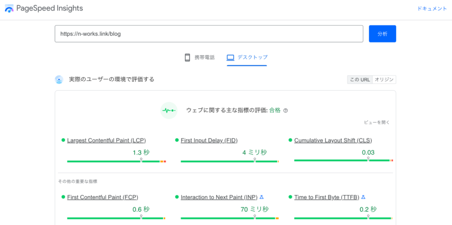Open the Largest Contentful Paint (LCP) link

(x=106, y=140)
